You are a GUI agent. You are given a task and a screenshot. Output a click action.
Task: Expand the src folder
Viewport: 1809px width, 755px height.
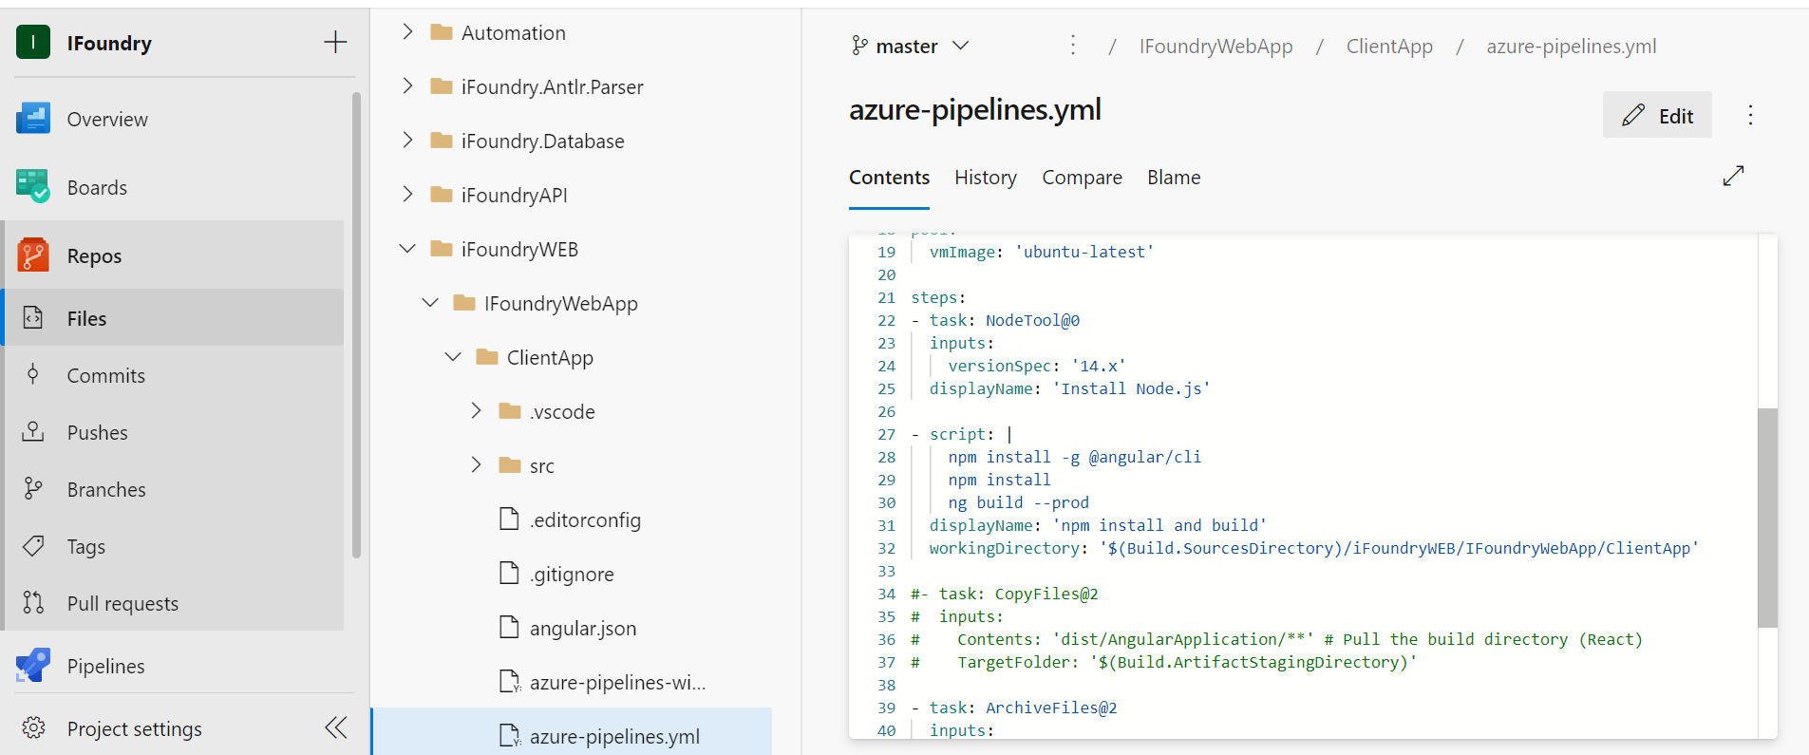[476, 465]
